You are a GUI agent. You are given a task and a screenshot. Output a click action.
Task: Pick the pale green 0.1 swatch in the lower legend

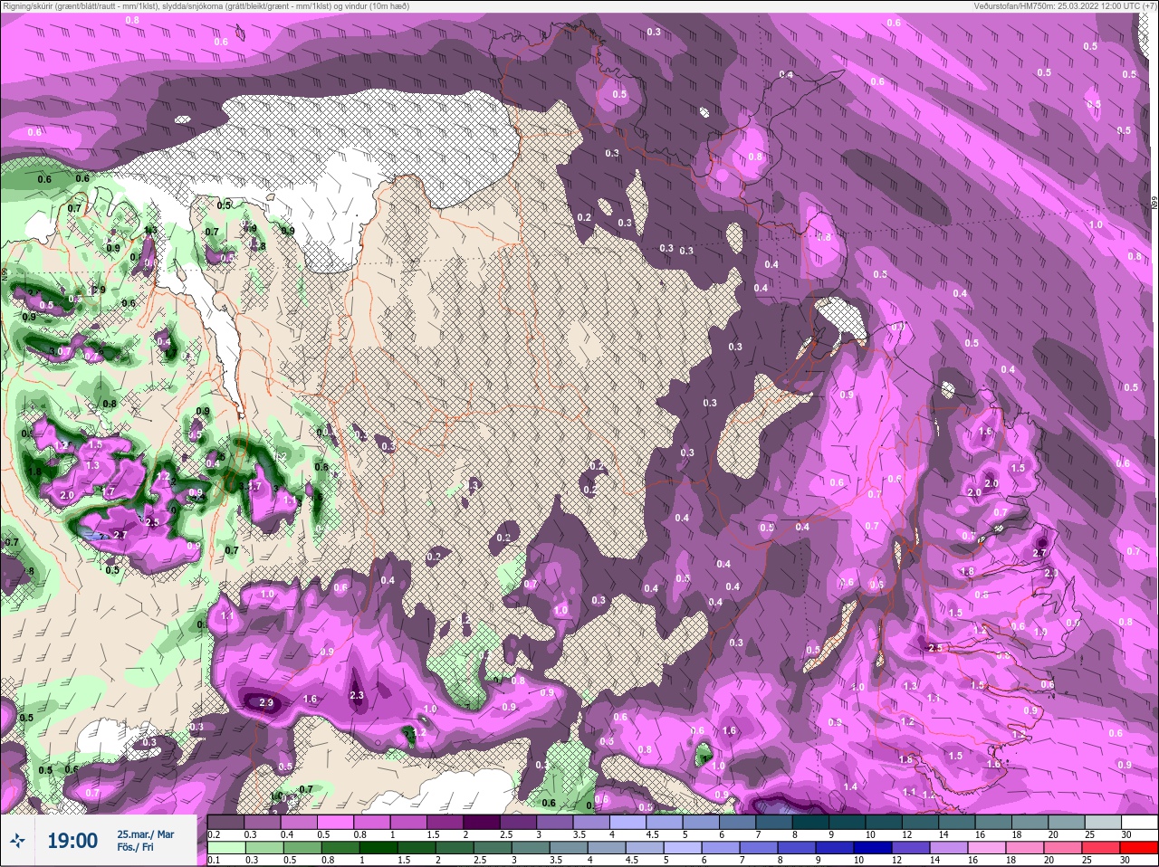coord(225,848)
